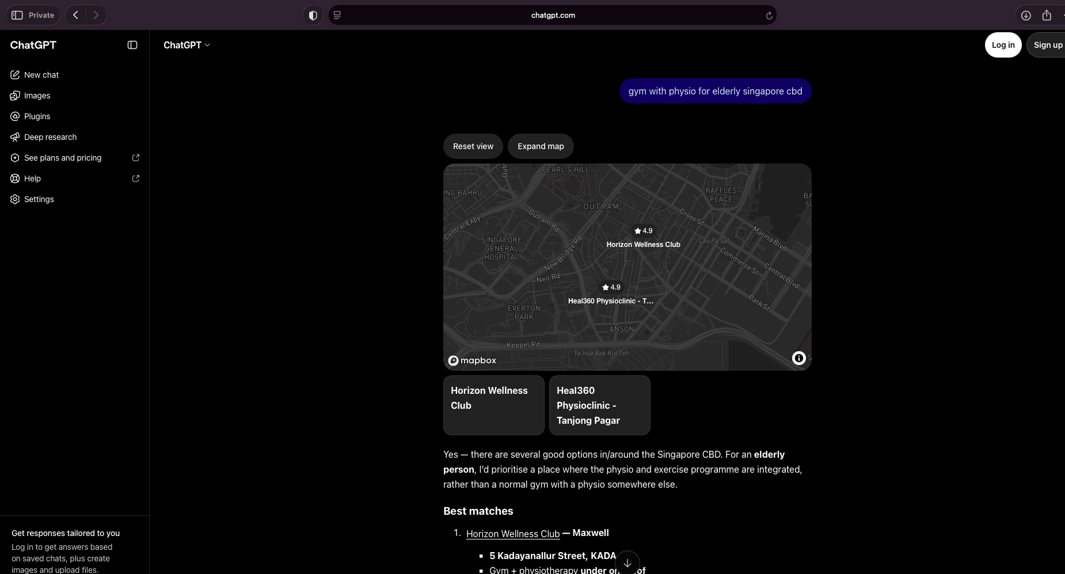Open the page settings icon in address bar

click(337, 16)
